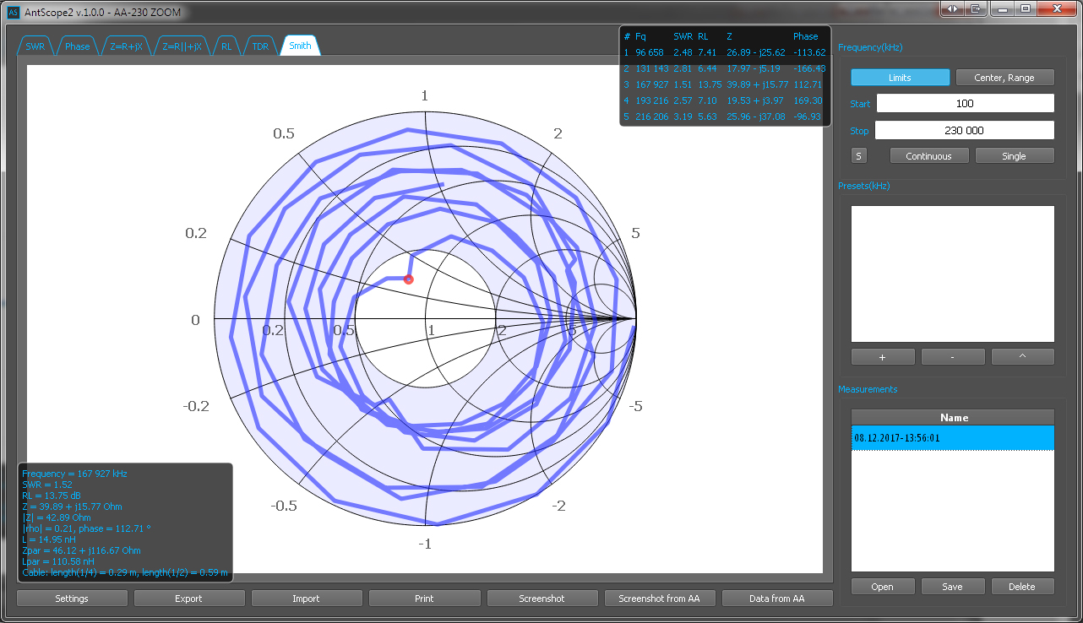The width and height of the screenshot is (1083, 623).
Task: Open the Settings dialog
Action: [72, 599]
